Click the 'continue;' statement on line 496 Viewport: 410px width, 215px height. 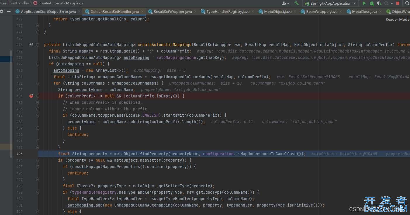(x=78, y=173)
